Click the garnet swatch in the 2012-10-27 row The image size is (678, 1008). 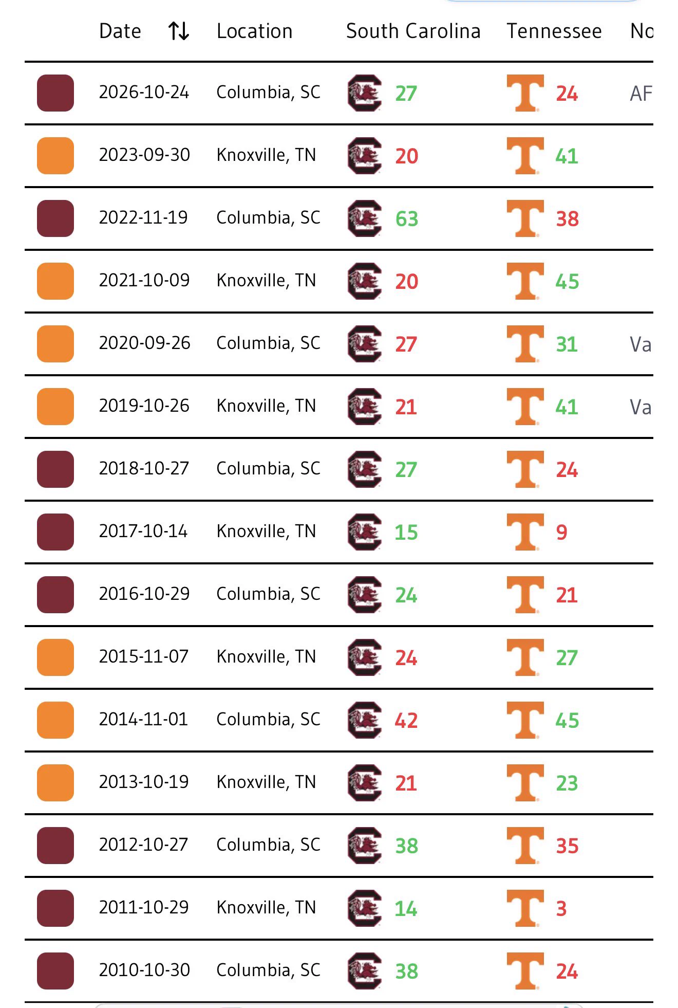point(55,846)
